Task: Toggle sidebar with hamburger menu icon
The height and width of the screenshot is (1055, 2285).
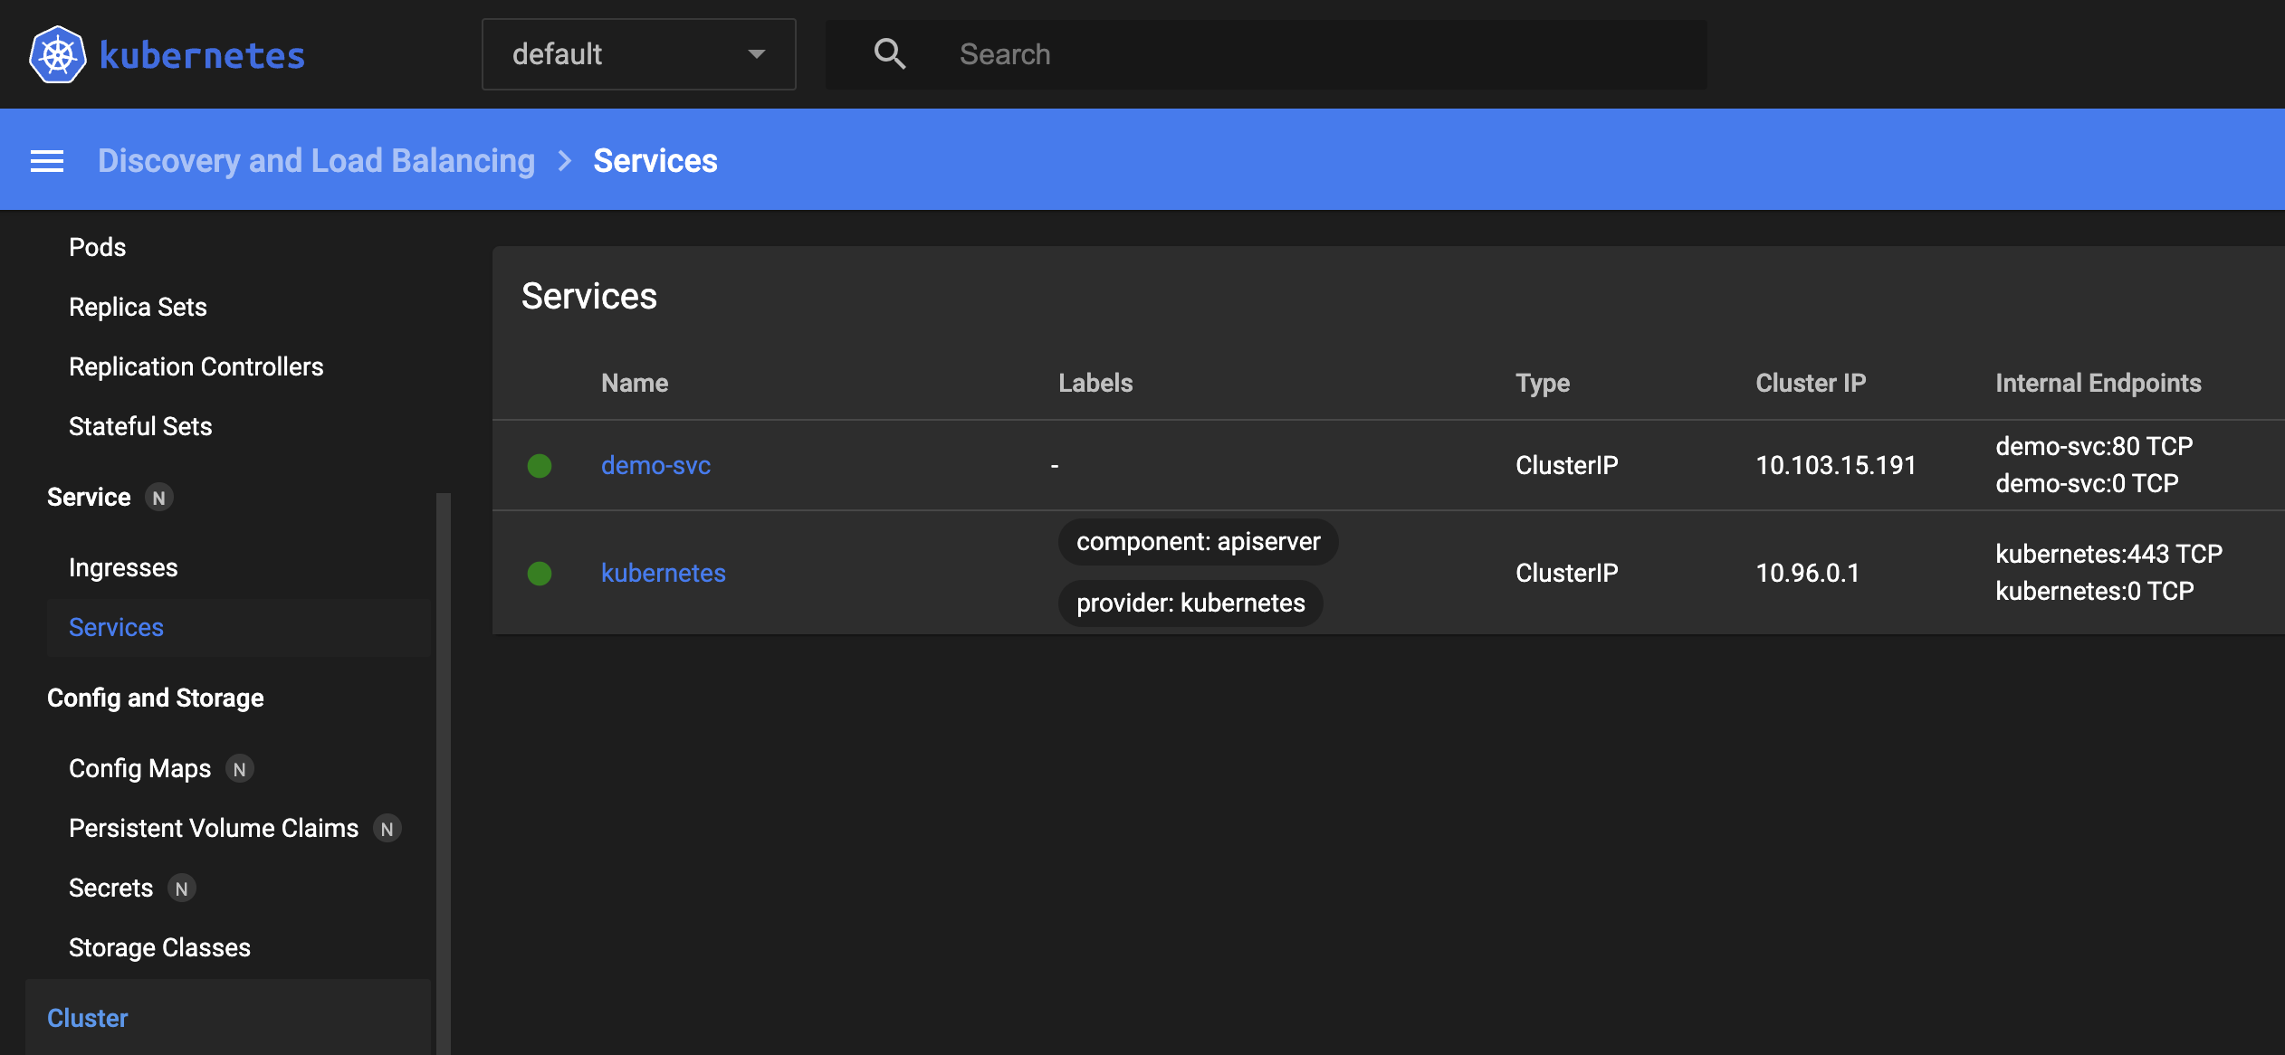Action: (47, 161)
